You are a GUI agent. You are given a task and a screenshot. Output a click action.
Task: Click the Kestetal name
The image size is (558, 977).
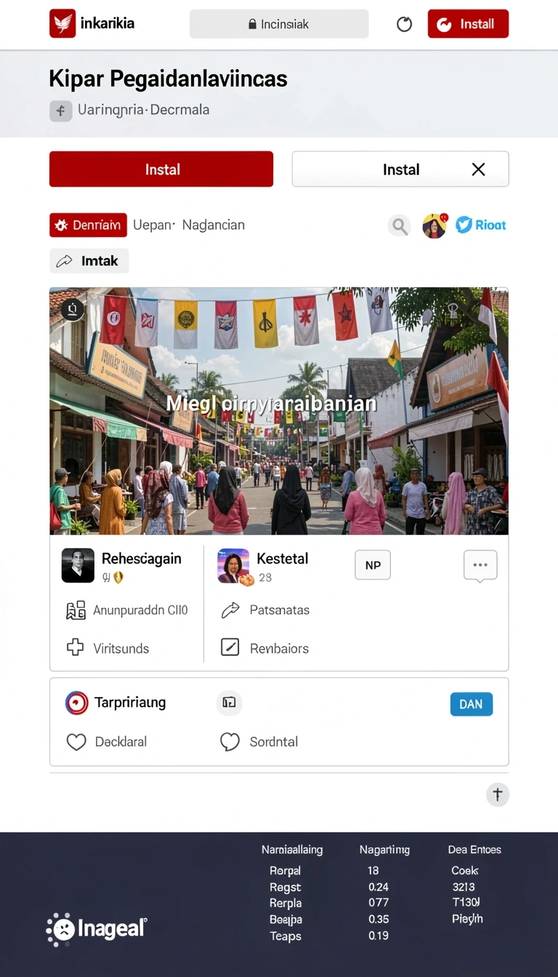pyautogui.click(x=283, y=558)
